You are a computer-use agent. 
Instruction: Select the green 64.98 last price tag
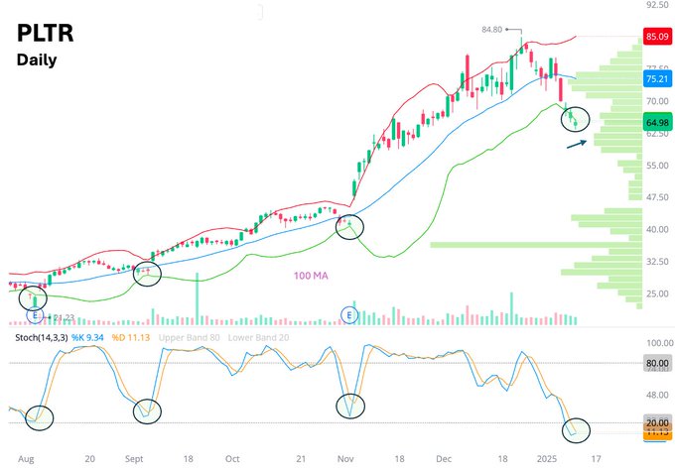point(657,123)
